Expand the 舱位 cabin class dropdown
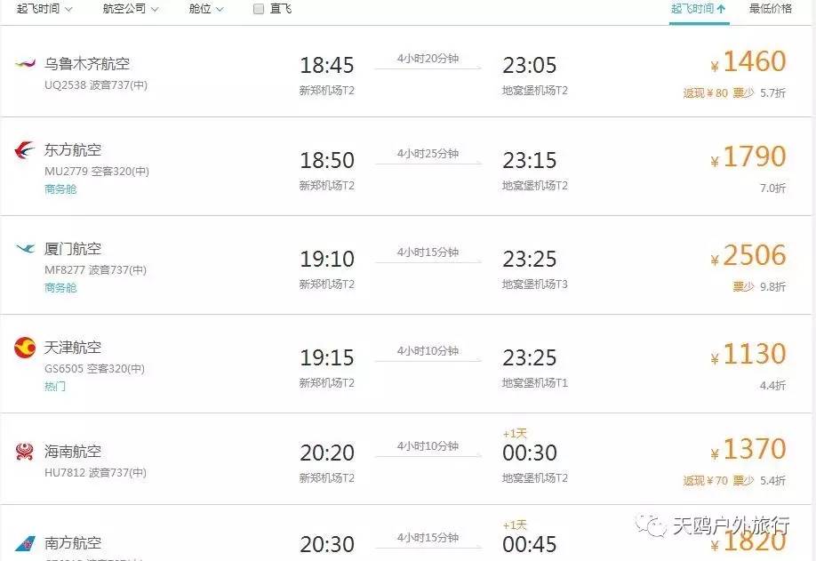This screenshot has height=561, width=816. coord(206,9)
